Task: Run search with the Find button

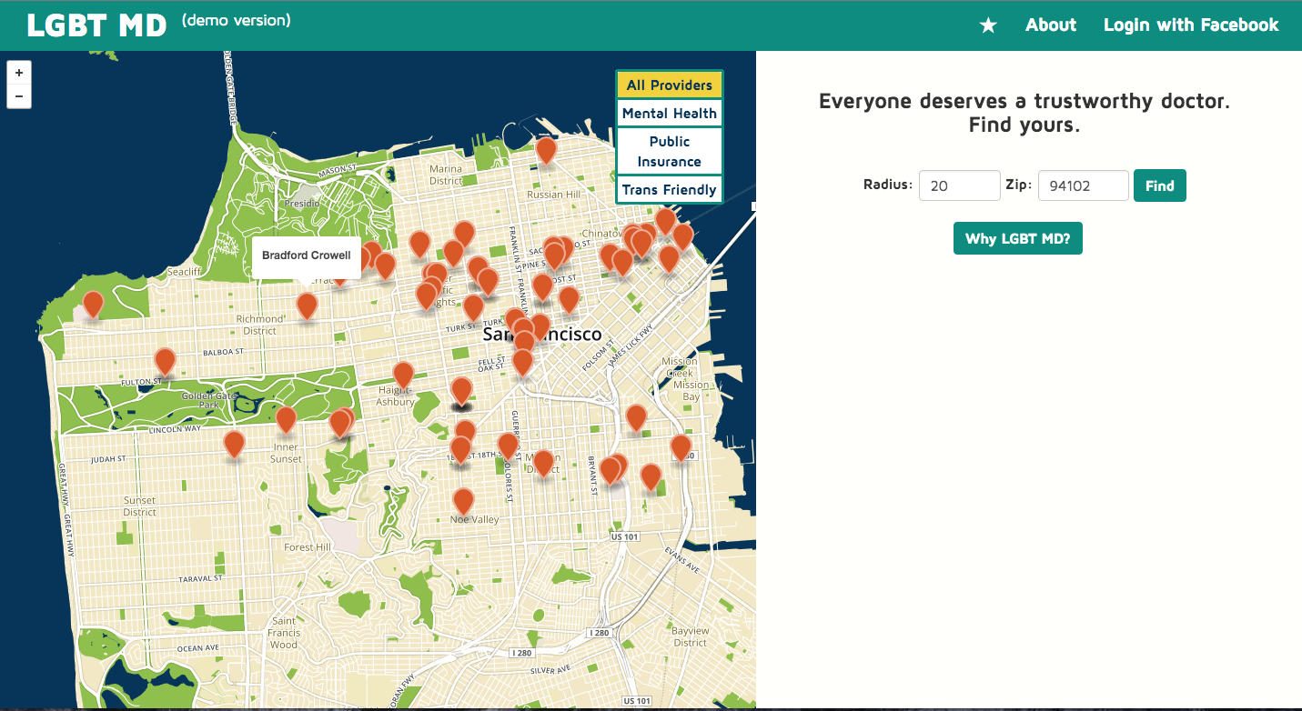Action: pyautogui.click(x=1160, y=185)
